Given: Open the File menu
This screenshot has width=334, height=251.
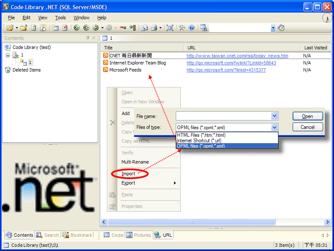Looking at the screenshot, I should (11, 18).
